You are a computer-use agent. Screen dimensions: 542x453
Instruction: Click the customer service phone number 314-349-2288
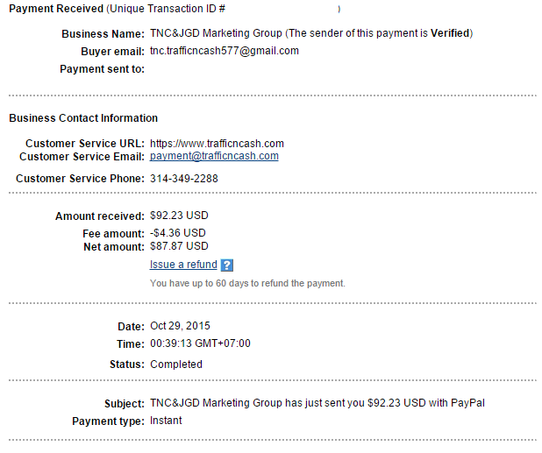184,179
